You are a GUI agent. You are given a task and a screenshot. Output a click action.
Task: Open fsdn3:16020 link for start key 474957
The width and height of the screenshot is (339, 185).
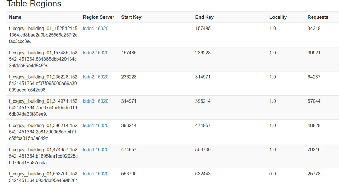96,150
